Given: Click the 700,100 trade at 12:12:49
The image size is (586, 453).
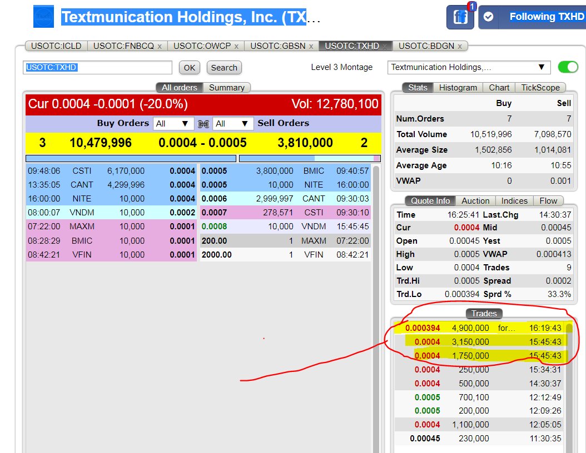Looking at the screenshot, I should (x=480, y=397).
